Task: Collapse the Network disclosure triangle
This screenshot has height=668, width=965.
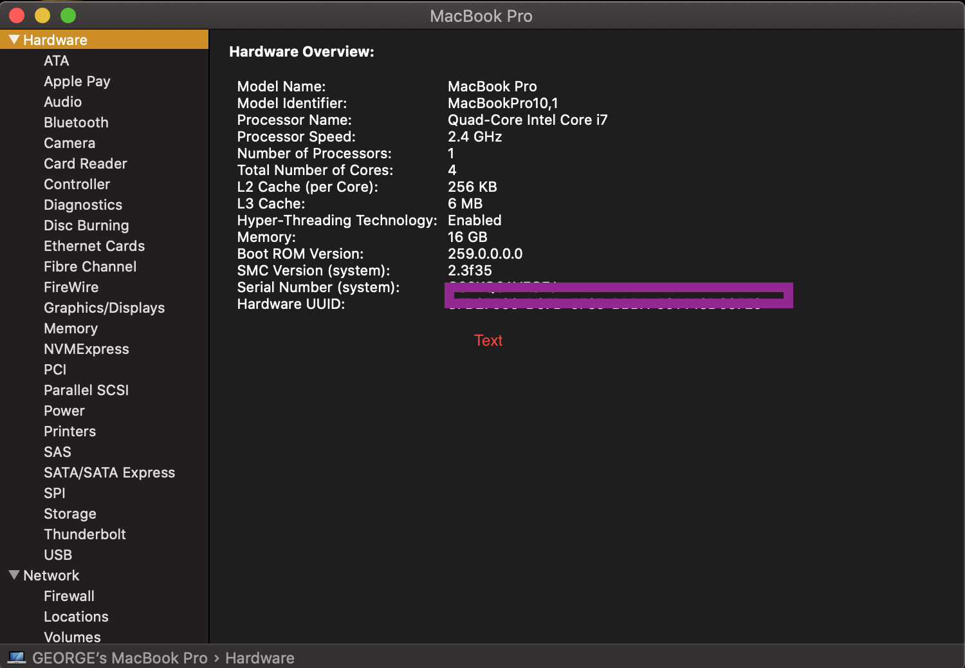Action: pos(14,575)
